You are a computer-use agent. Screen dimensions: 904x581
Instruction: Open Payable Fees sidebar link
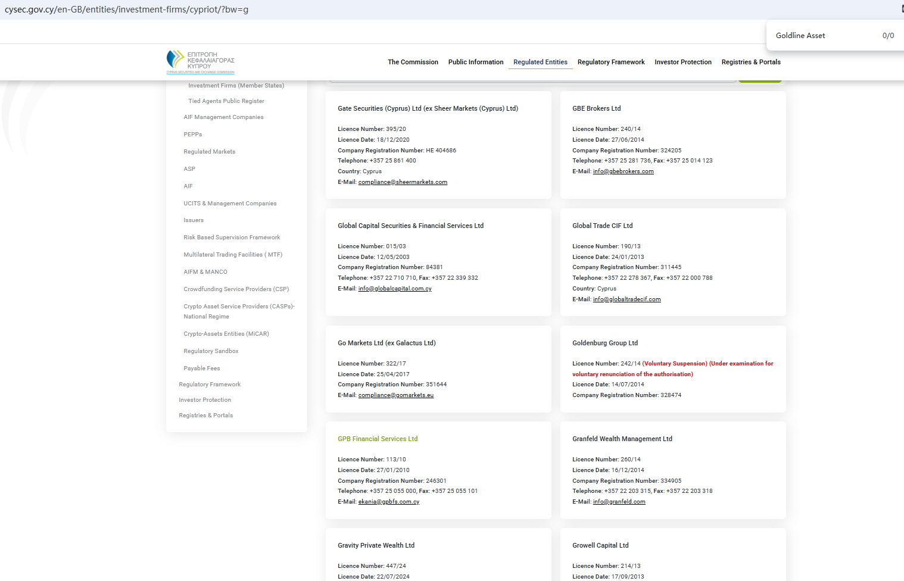[202, 368]
